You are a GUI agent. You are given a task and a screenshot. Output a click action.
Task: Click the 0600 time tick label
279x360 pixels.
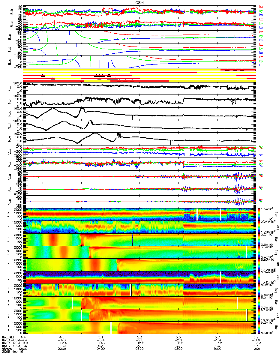139,349
